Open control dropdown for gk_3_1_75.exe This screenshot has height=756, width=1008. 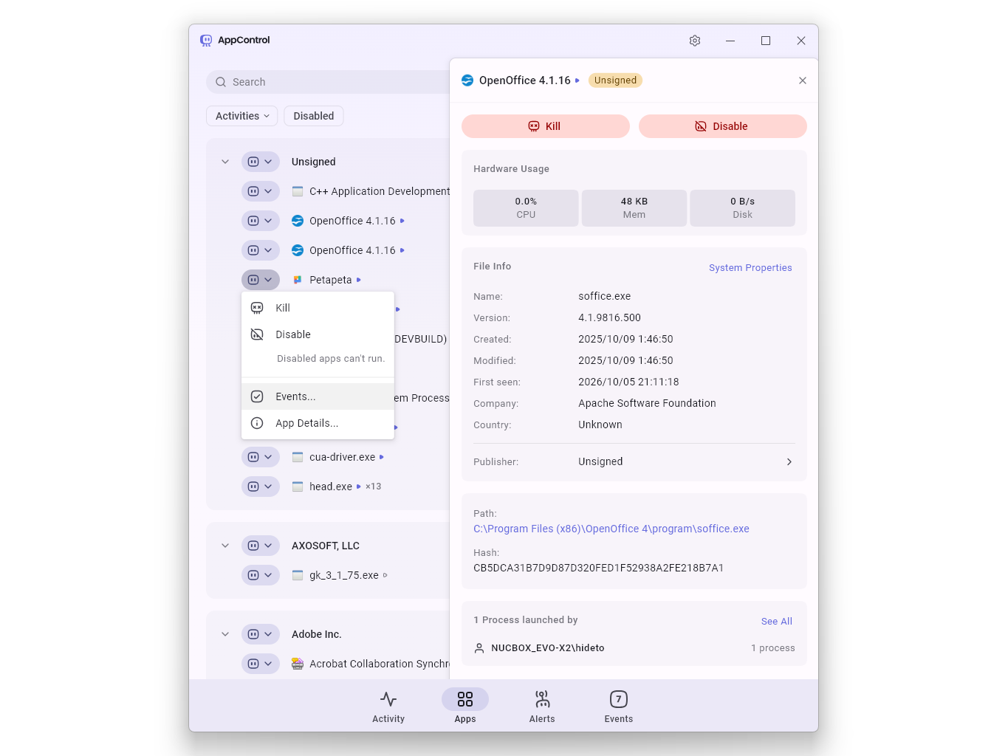[261, 575]
